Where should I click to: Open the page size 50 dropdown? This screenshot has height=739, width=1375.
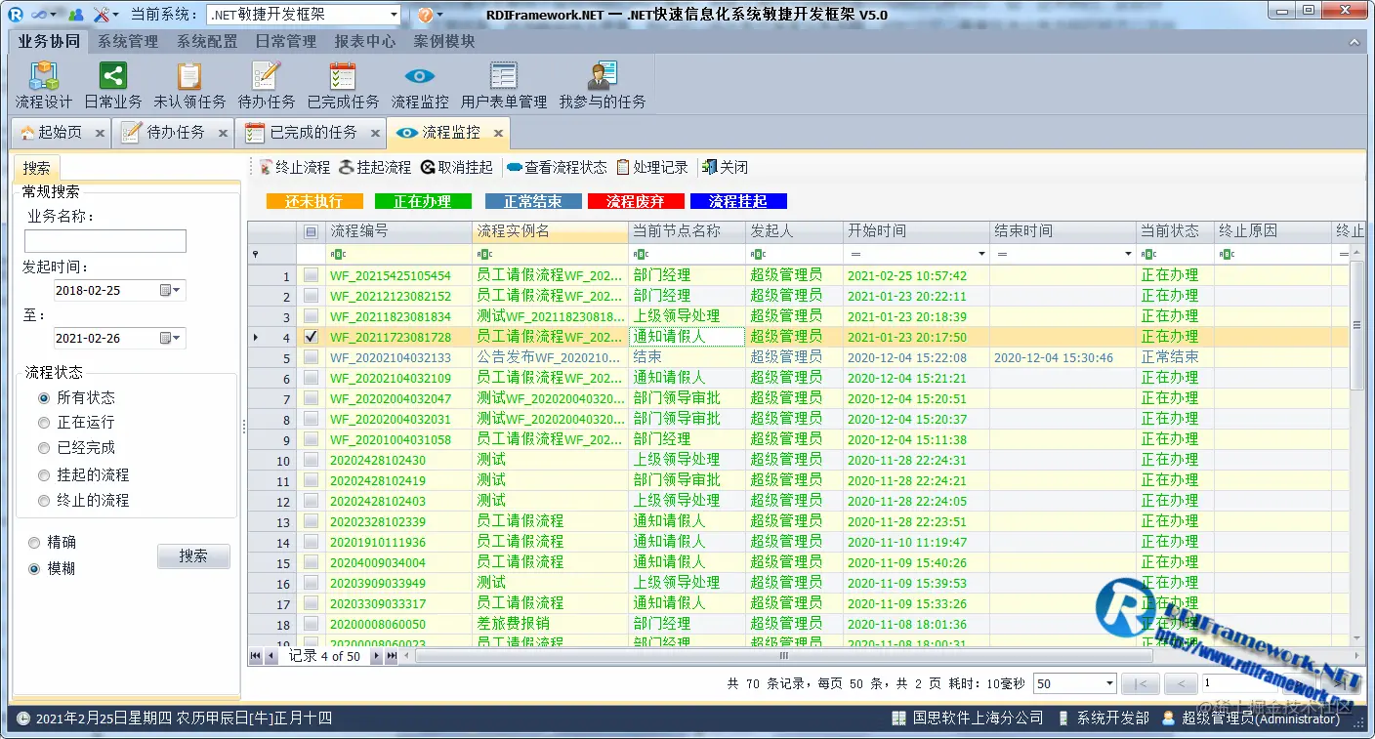(1109, 683)
